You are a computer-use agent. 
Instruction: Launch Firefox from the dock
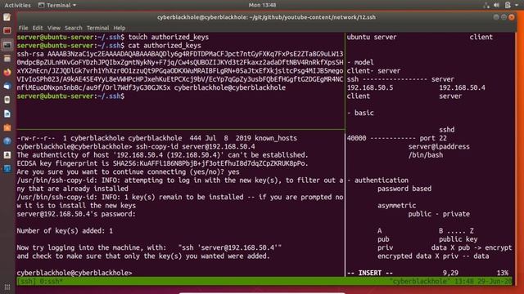pyautogui.click(x=7, y=73)
